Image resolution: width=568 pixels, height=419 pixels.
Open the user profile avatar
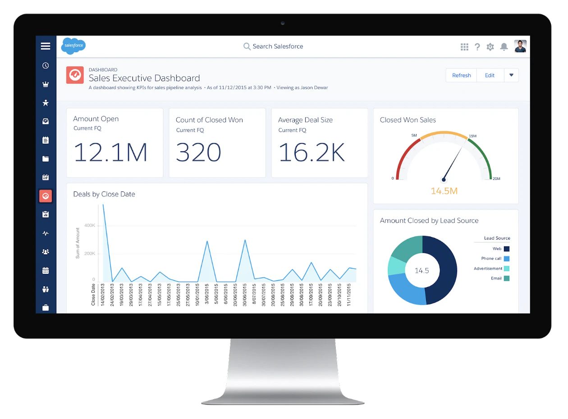pos(520,46)
